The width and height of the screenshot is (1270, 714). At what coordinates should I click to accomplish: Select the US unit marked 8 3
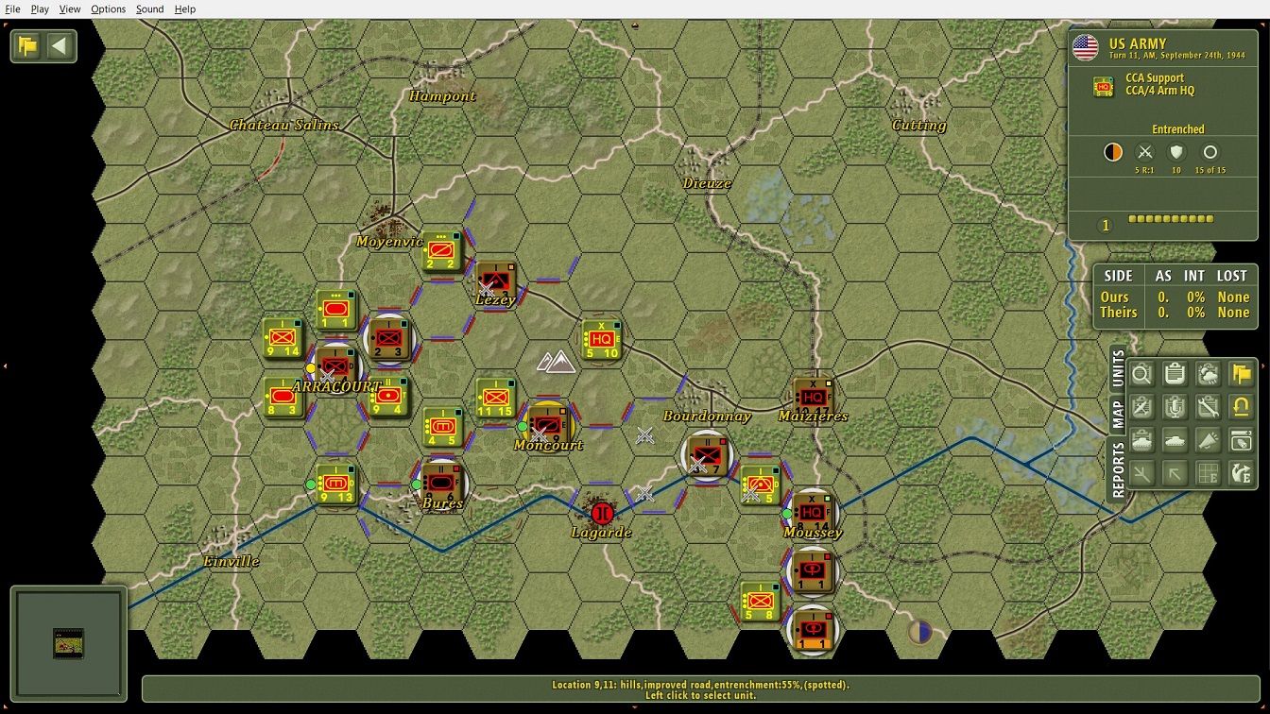click(x=283, y=398)
